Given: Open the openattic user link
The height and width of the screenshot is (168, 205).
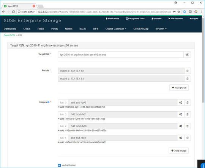Looking at the screenshot, I should pos(156,19).
